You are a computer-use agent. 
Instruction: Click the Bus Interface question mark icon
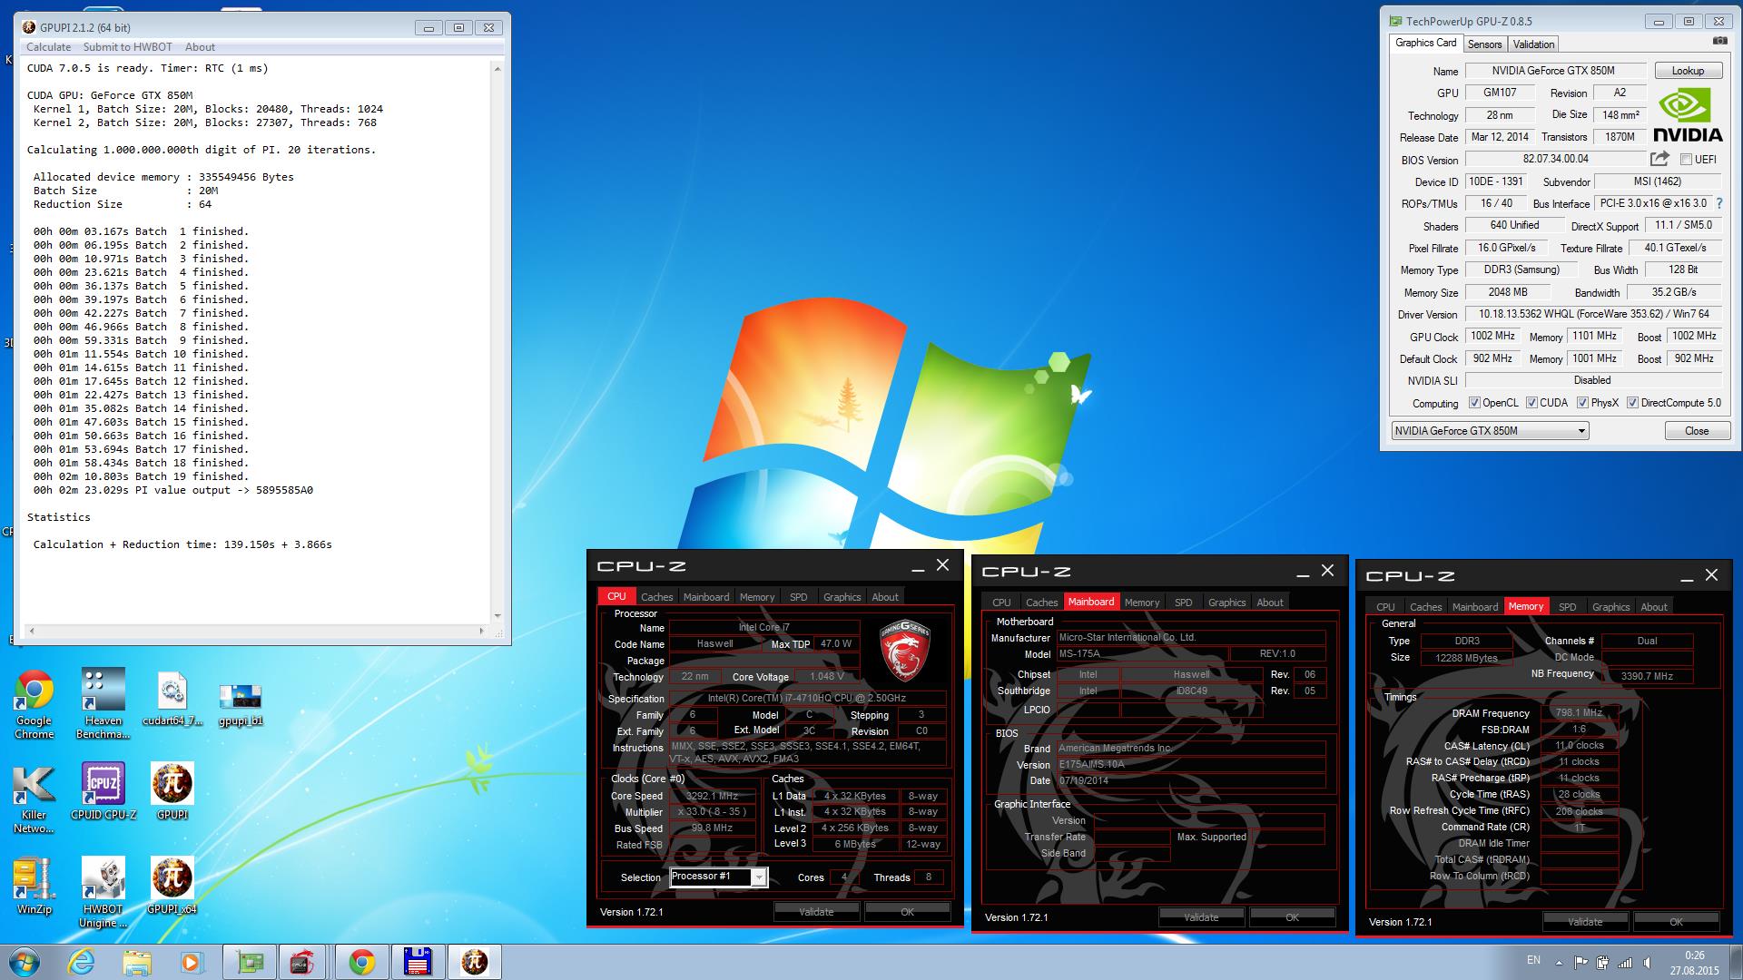[x=1718, y=203]
